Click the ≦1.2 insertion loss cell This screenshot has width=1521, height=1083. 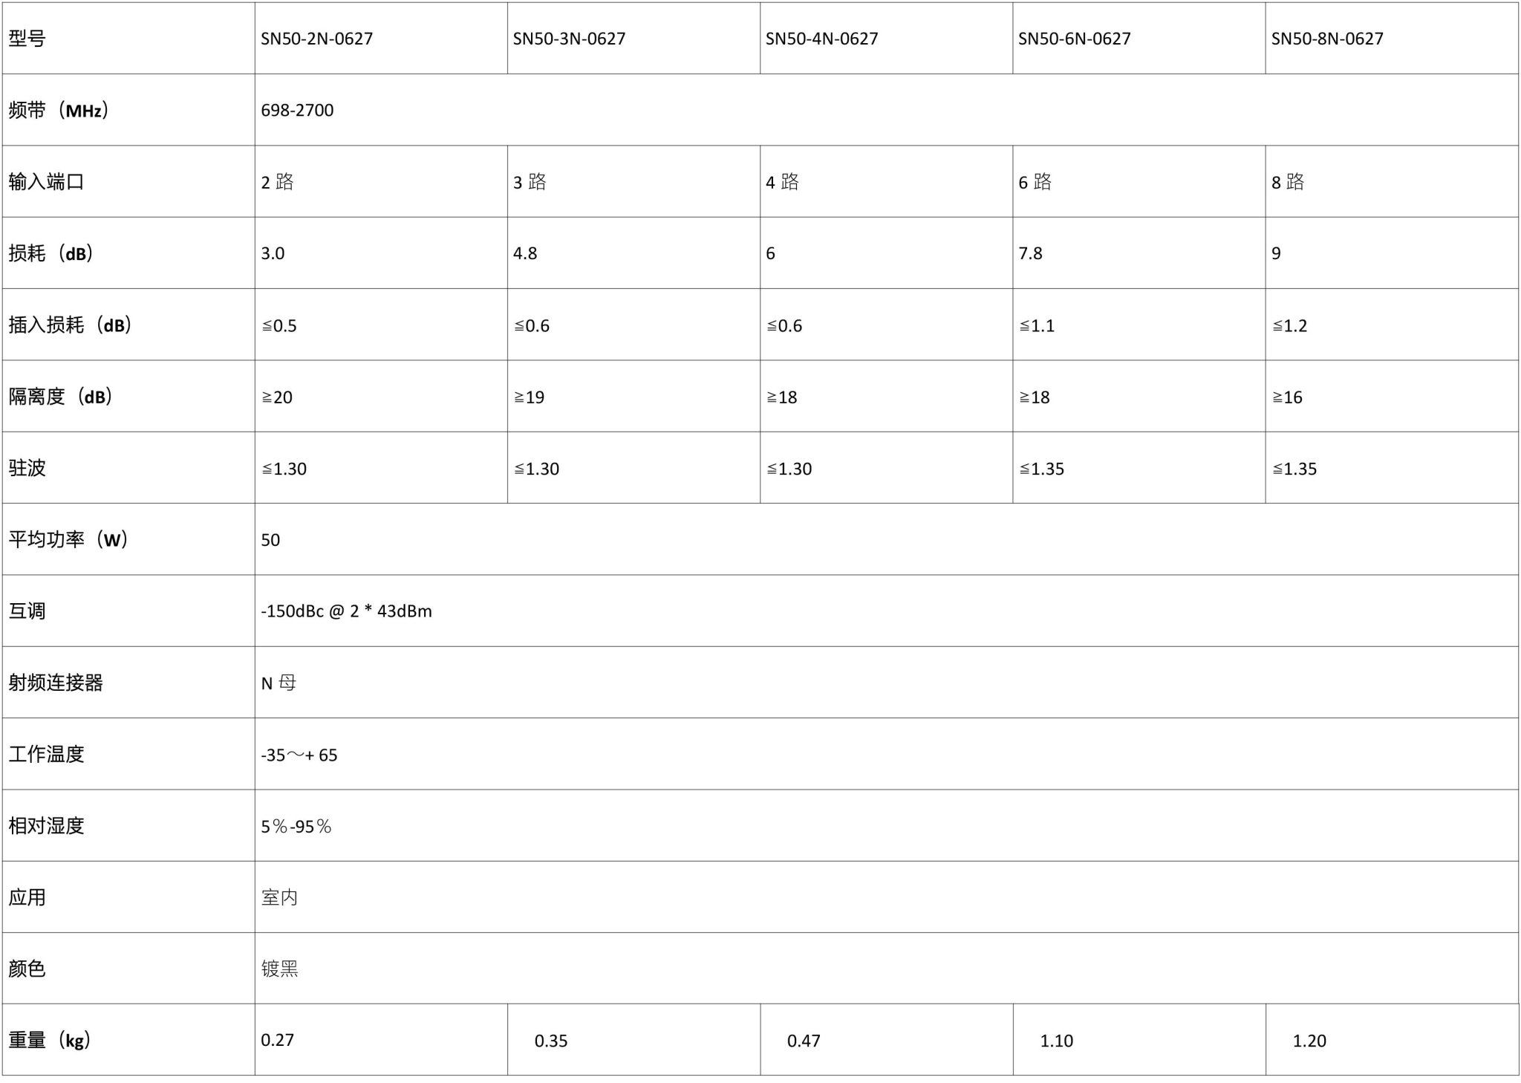tap(1392, 325)
